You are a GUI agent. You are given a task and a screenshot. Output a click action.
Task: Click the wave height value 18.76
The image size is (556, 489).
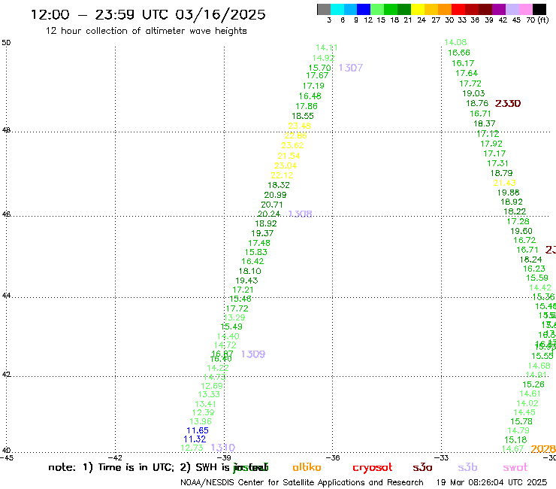(x=477, y=103)
